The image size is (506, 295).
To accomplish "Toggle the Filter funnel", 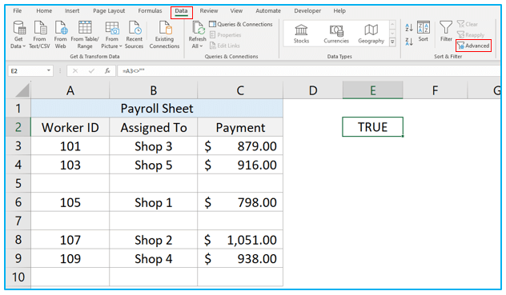I will (446, 32).
